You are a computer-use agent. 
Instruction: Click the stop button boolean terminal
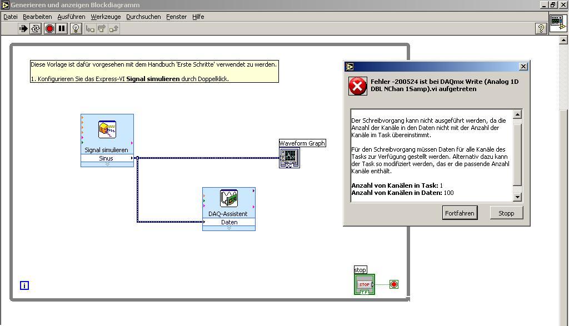[365, 284]
